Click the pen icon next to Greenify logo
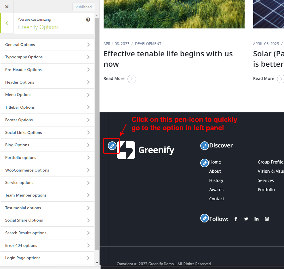This screenshot has height=269, width=284. pos(112,146)
